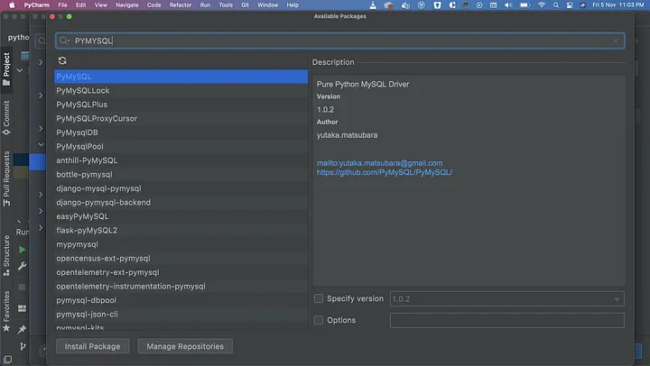
Task: Open the File menu
Action: tap(62, 5)
